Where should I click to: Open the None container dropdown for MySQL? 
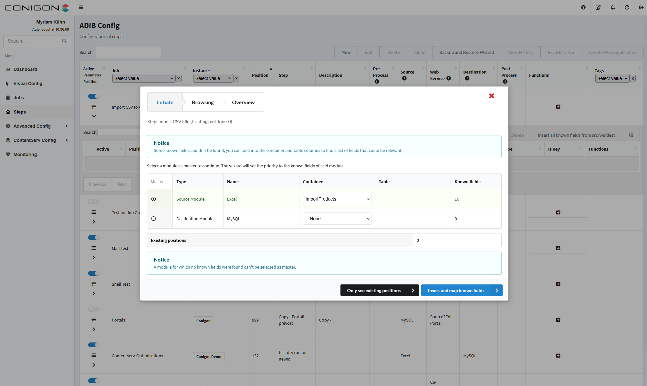click(337, 219)
